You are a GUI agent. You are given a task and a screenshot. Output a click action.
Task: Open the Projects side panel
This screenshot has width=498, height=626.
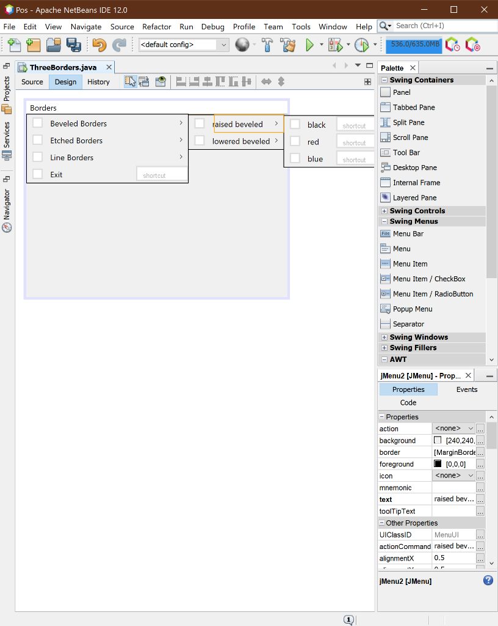pos(7,94)
